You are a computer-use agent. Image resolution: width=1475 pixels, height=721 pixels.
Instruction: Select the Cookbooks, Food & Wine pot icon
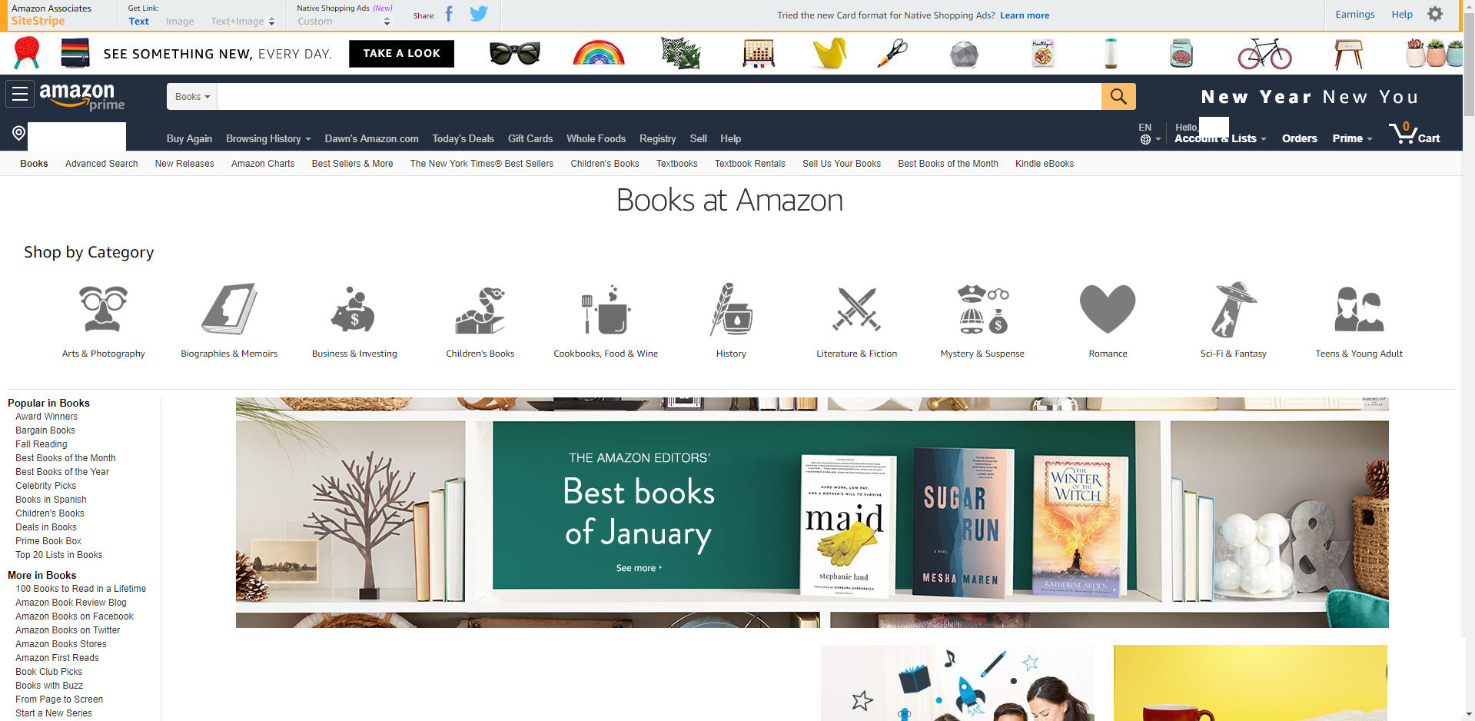(606, 309)
